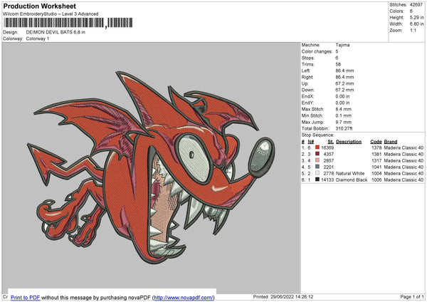This screenshot has height=302, width=427.
Task: Click the 'St.' column header
Action: pyautogui.click(x=331, y=142)
